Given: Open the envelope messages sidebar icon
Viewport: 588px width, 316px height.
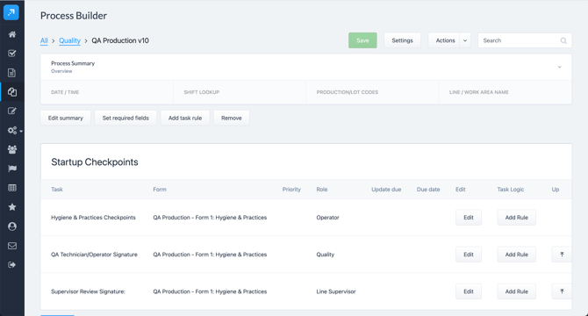Looking at the screenshot, I should click(12, 246).
